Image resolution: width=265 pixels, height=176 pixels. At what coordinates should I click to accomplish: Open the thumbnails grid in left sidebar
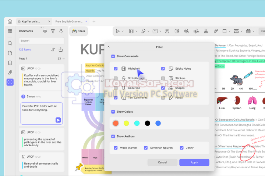tap(10, 31)
